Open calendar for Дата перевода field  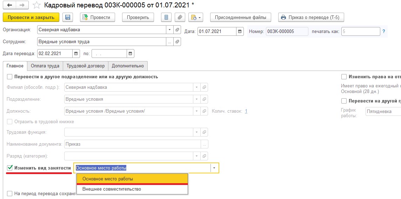click(76, 53)
